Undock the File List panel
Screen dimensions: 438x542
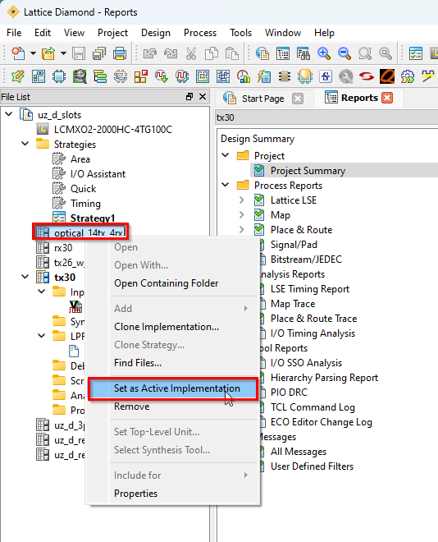(x=189, y=97)
